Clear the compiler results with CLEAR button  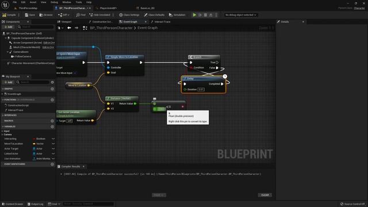pos(265,195)
